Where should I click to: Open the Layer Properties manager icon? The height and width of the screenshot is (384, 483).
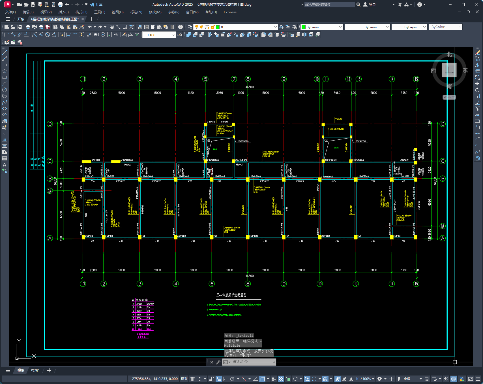click(x=190, y=27)
